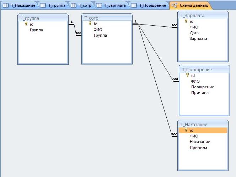Open the Т_Зарплата document tab
Screen dimensions: 236x177
point(112,5)
